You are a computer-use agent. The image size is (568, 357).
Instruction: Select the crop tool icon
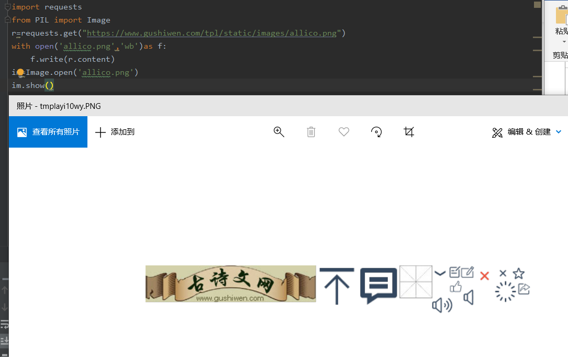click(x=409, y=132)
